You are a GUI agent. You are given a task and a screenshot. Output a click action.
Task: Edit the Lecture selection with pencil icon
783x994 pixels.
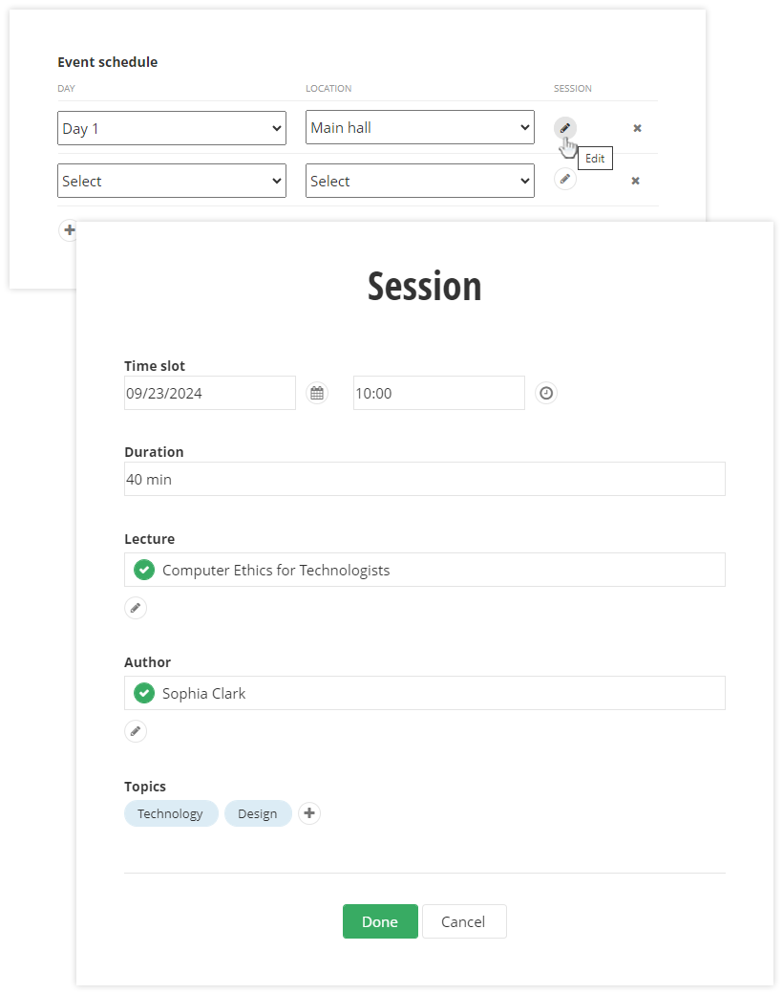136,608
